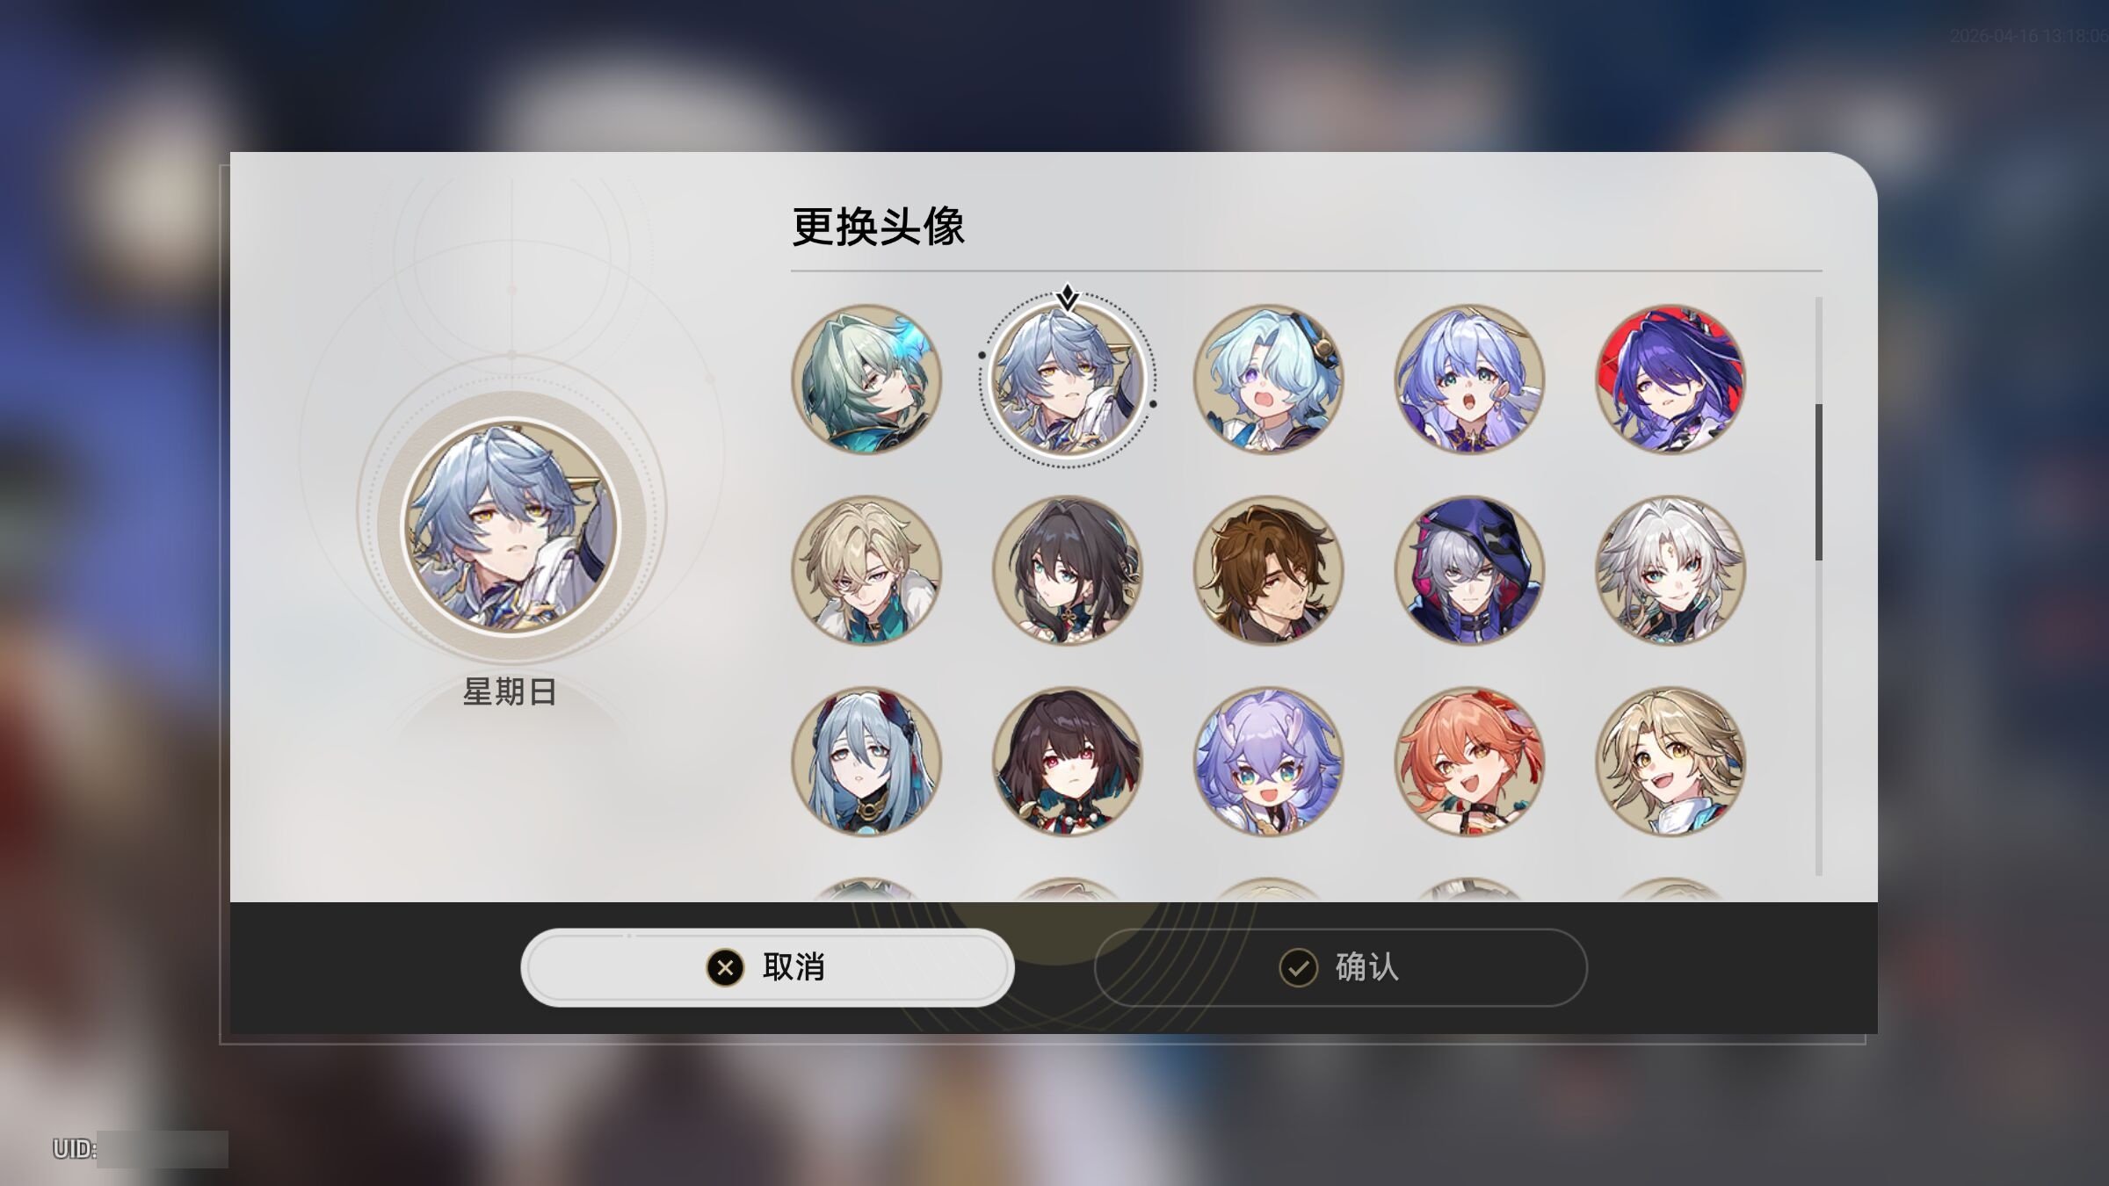Viewport: 2109px width, 1186px height.
Task: Click the 确认 confirm button
Action: click(x=1340, y=967)
